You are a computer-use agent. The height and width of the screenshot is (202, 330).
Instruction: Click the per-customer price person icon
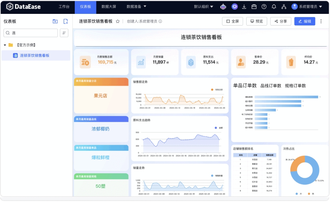pyautogui.click(x=241, y=62)
